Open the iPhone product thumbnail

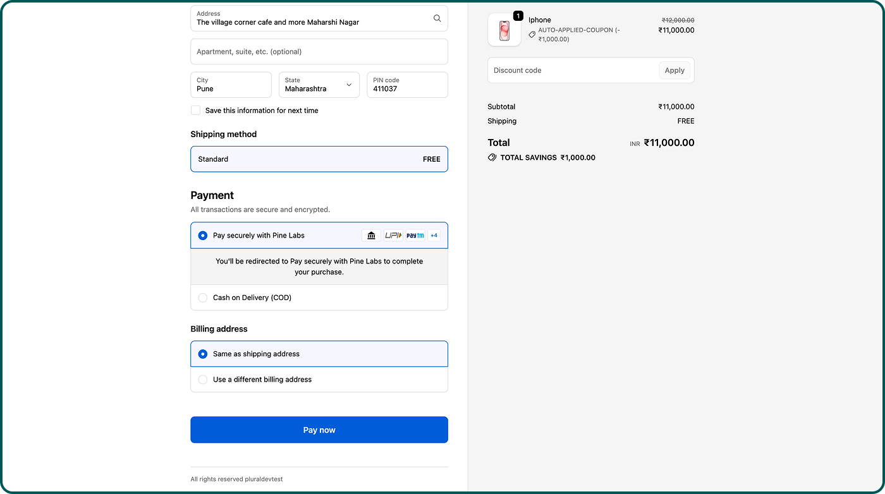click(x=504, y=30)
